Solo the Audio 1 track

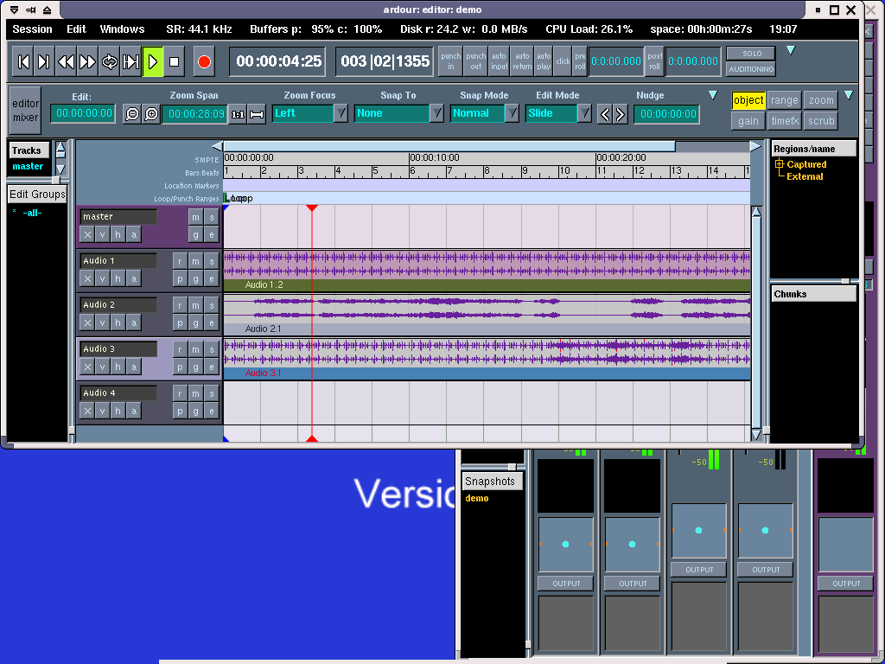[x=212, y=261]
